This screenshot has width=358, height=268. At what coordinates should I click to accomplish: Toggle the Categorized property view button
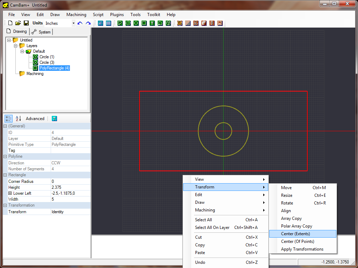(8, 119)
